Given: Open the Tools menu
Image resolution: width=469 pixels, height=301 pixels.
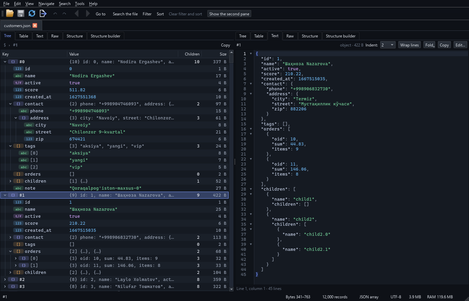Looking at the screenshot, I should pos(80,4).
